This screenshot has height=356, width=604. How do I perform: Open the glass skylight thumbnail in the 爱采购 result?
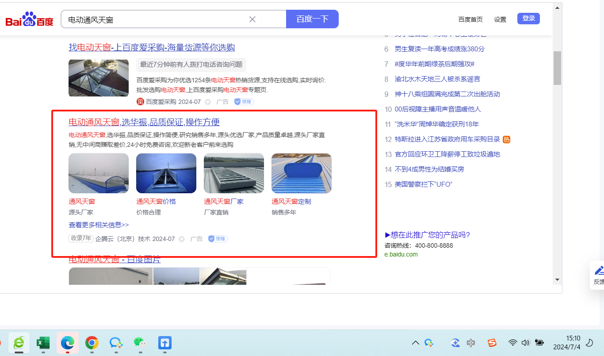(99, 78)
